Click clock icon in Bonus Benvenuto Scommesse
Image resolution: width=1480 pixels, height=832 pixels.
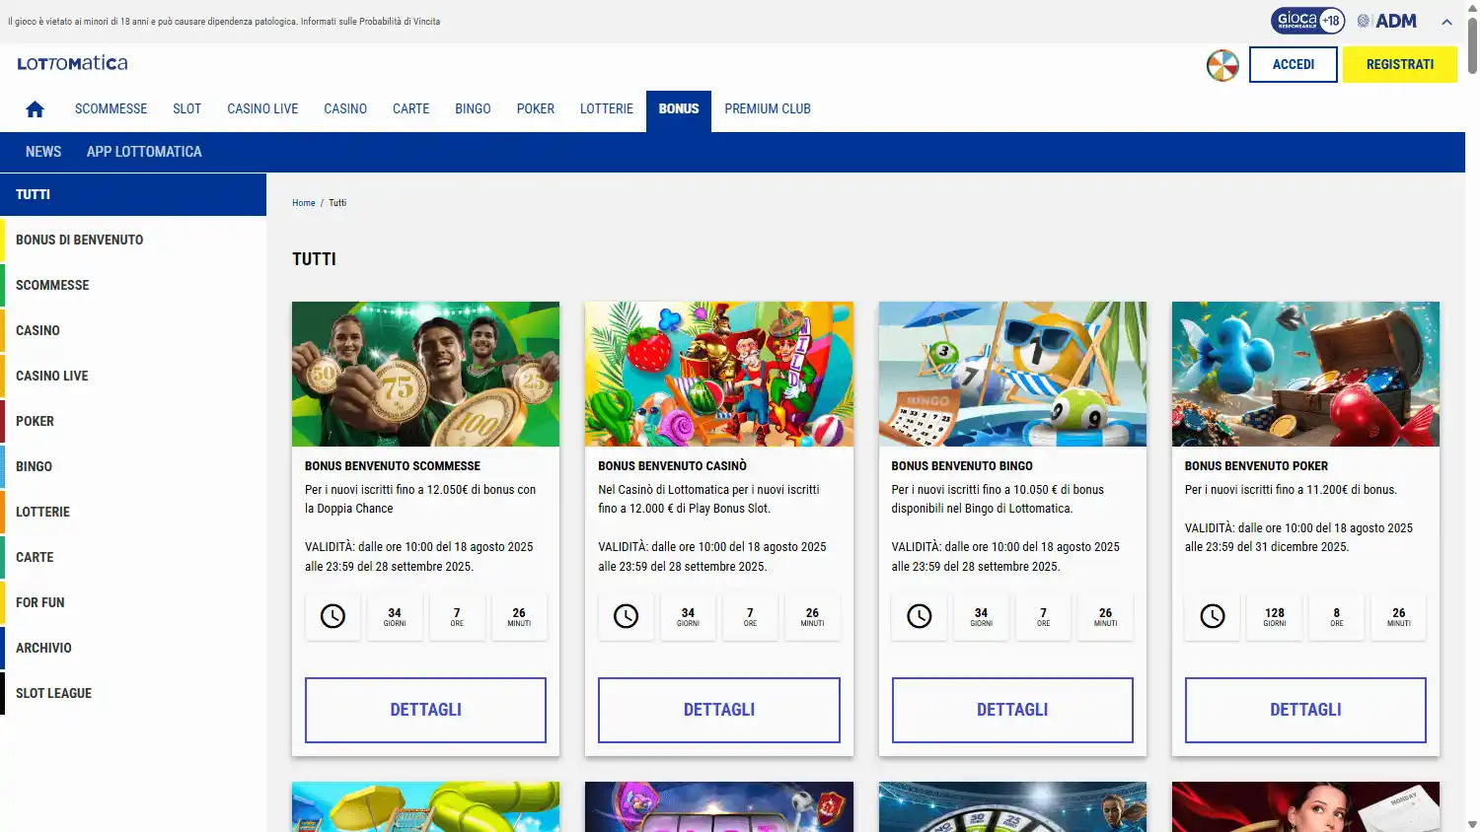tap(333, 616)
